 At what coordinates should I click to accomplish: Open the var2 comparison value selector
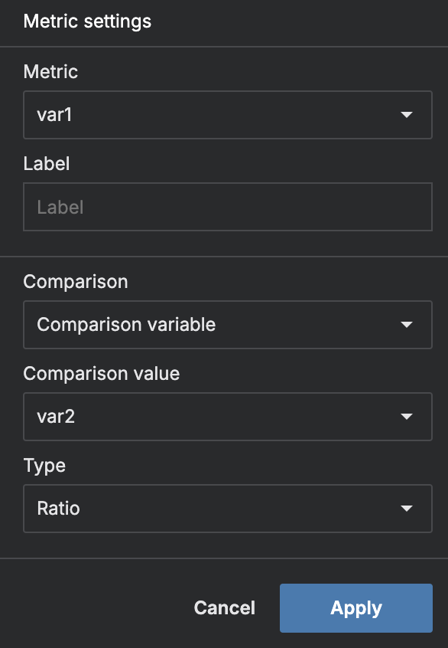click(228, 417)
